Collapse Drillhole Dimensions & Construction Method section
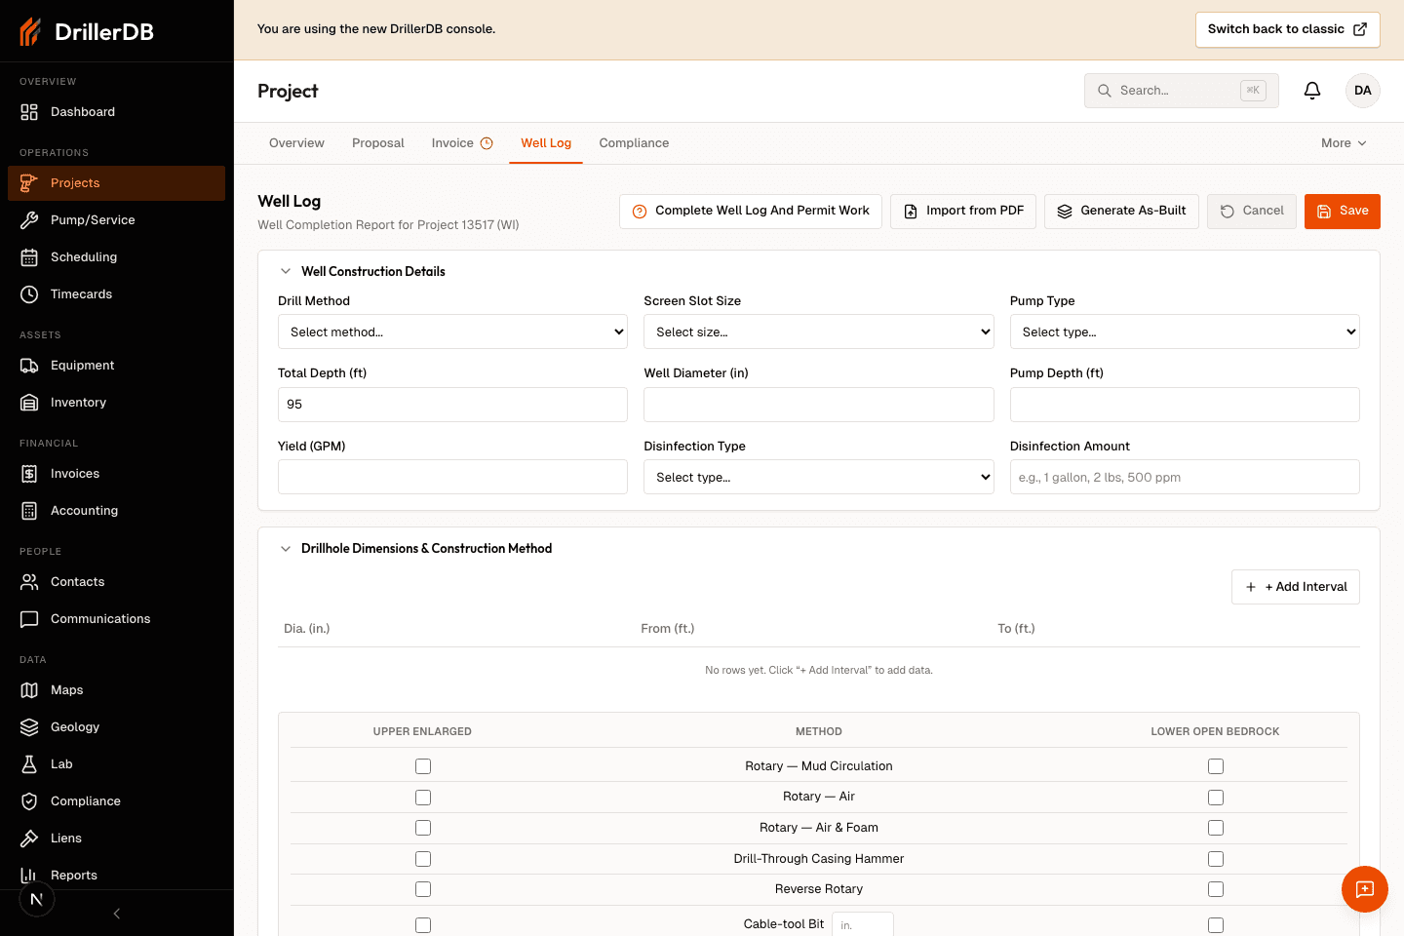 tap(286, 549)
